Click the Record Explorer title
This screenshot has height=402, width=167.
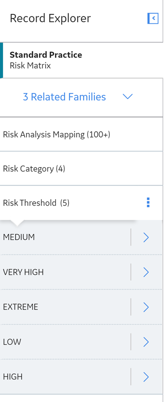[x=50, y=18]
